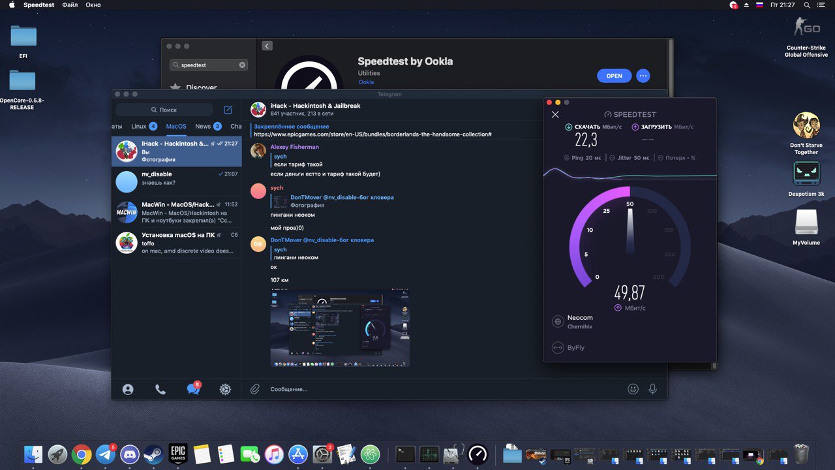Switch to MacOS chat folder tab
Screen dimensions: 835x470
tap(176, 127)
